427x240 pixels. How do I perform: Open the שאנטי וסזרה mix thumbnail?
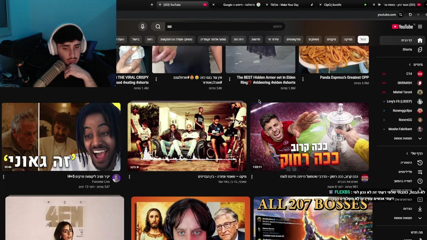[187, 137]
